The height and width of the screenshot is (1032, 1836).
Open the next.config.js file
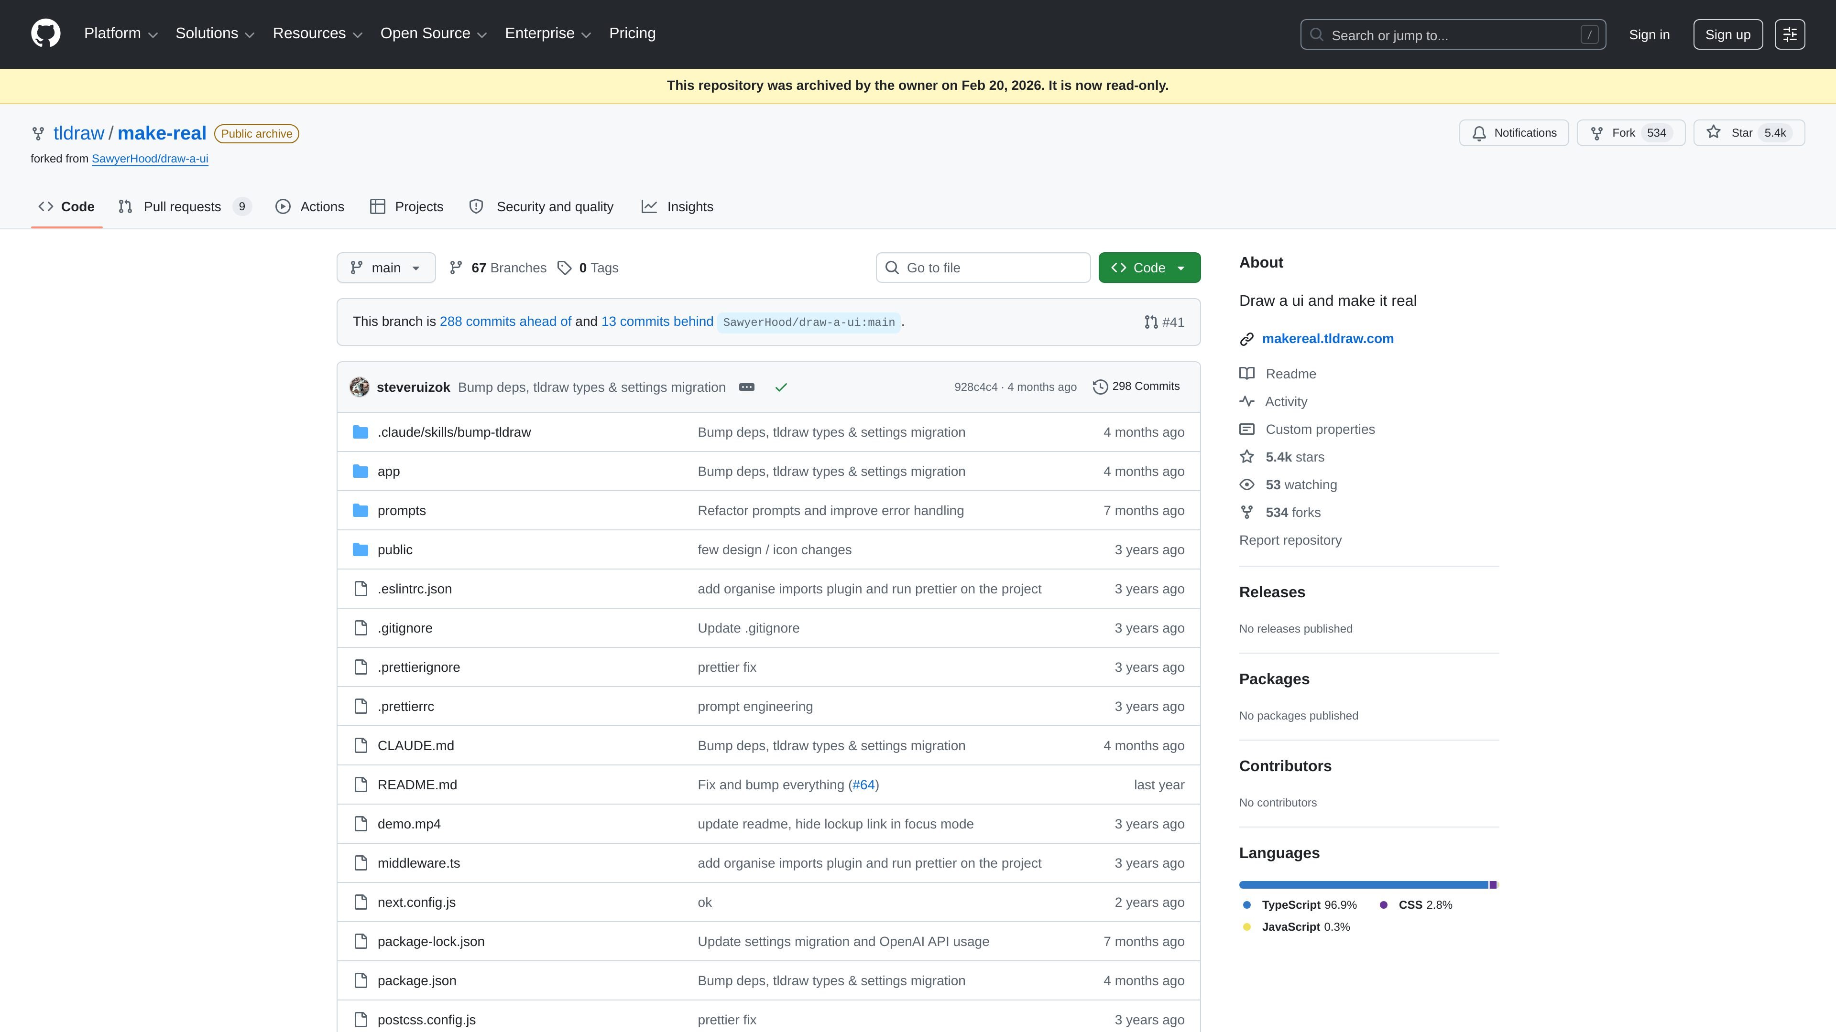(x=416, y=903)
